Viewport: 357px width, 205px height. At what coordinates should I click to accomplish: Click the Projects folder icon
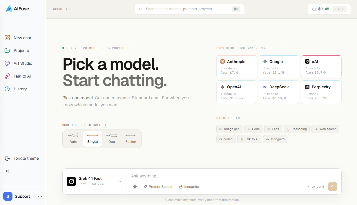coord(8,51)
